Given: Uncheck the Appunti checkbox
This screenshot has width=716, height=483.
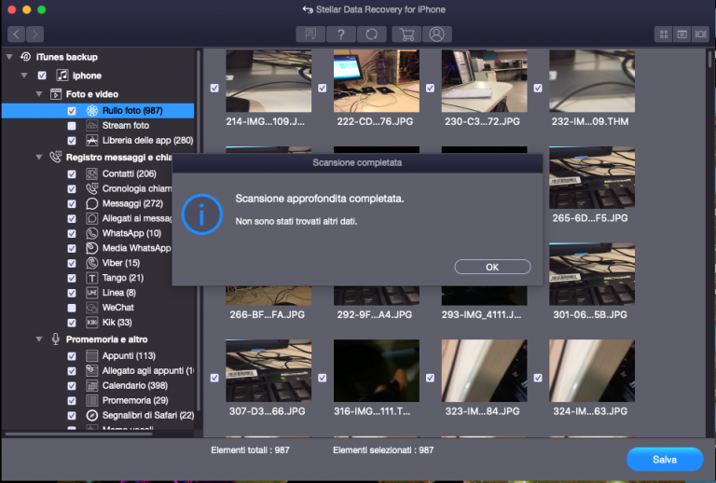Looking at the screenshot, I should click(x=72, y=355).
